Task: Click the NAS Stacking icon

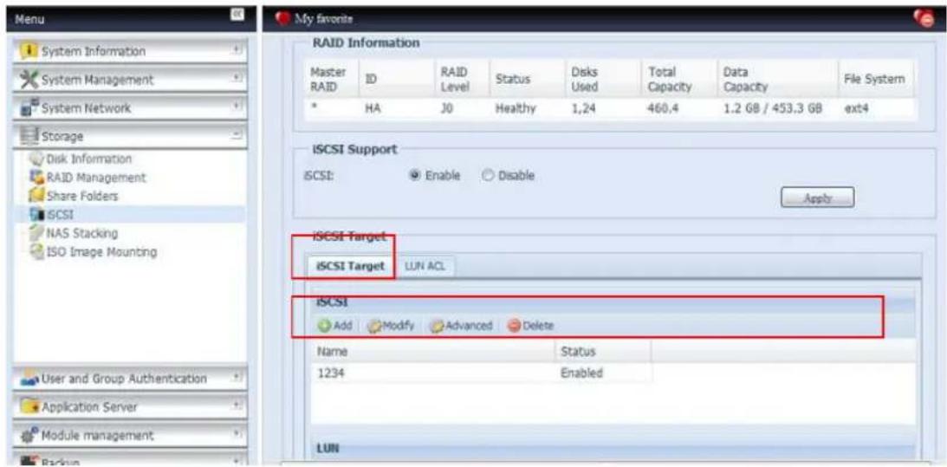Action: tap(36, 233)
